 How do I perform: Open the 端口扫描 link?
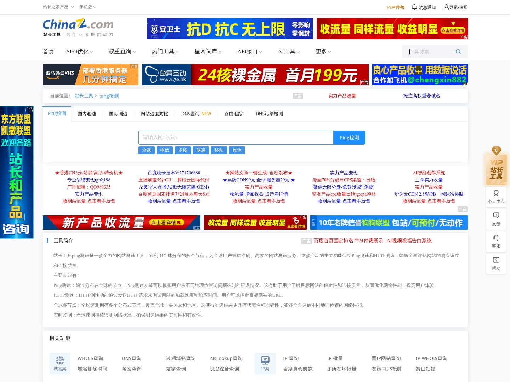[426, 369]
